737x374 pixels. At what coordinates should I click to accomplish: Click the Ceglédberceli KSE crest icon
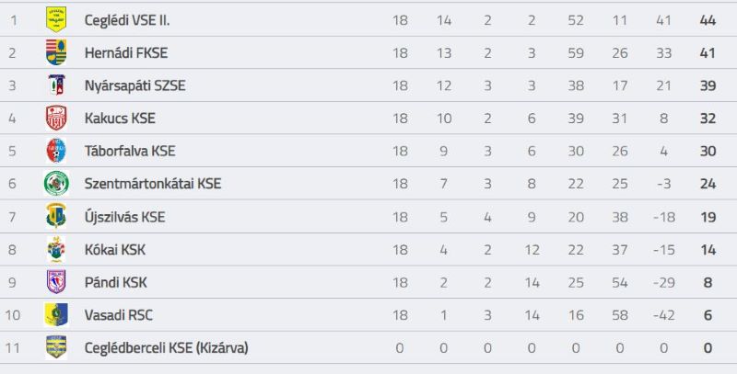pos(56,347)
